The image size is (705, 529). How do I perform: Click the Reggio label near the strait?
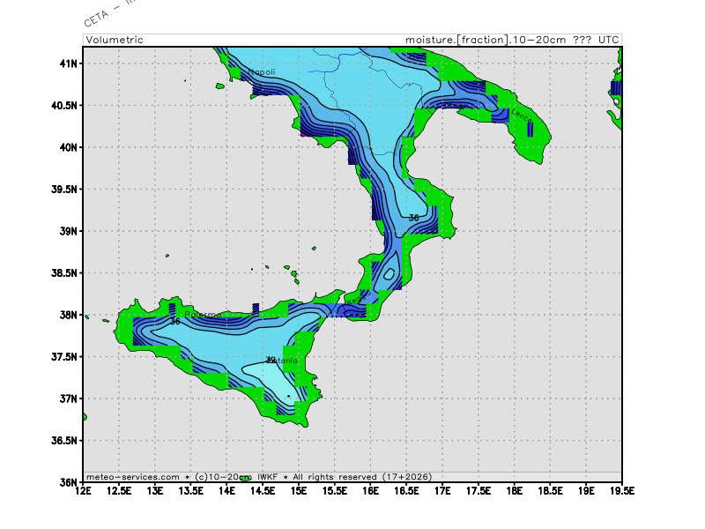click(352, 302)
